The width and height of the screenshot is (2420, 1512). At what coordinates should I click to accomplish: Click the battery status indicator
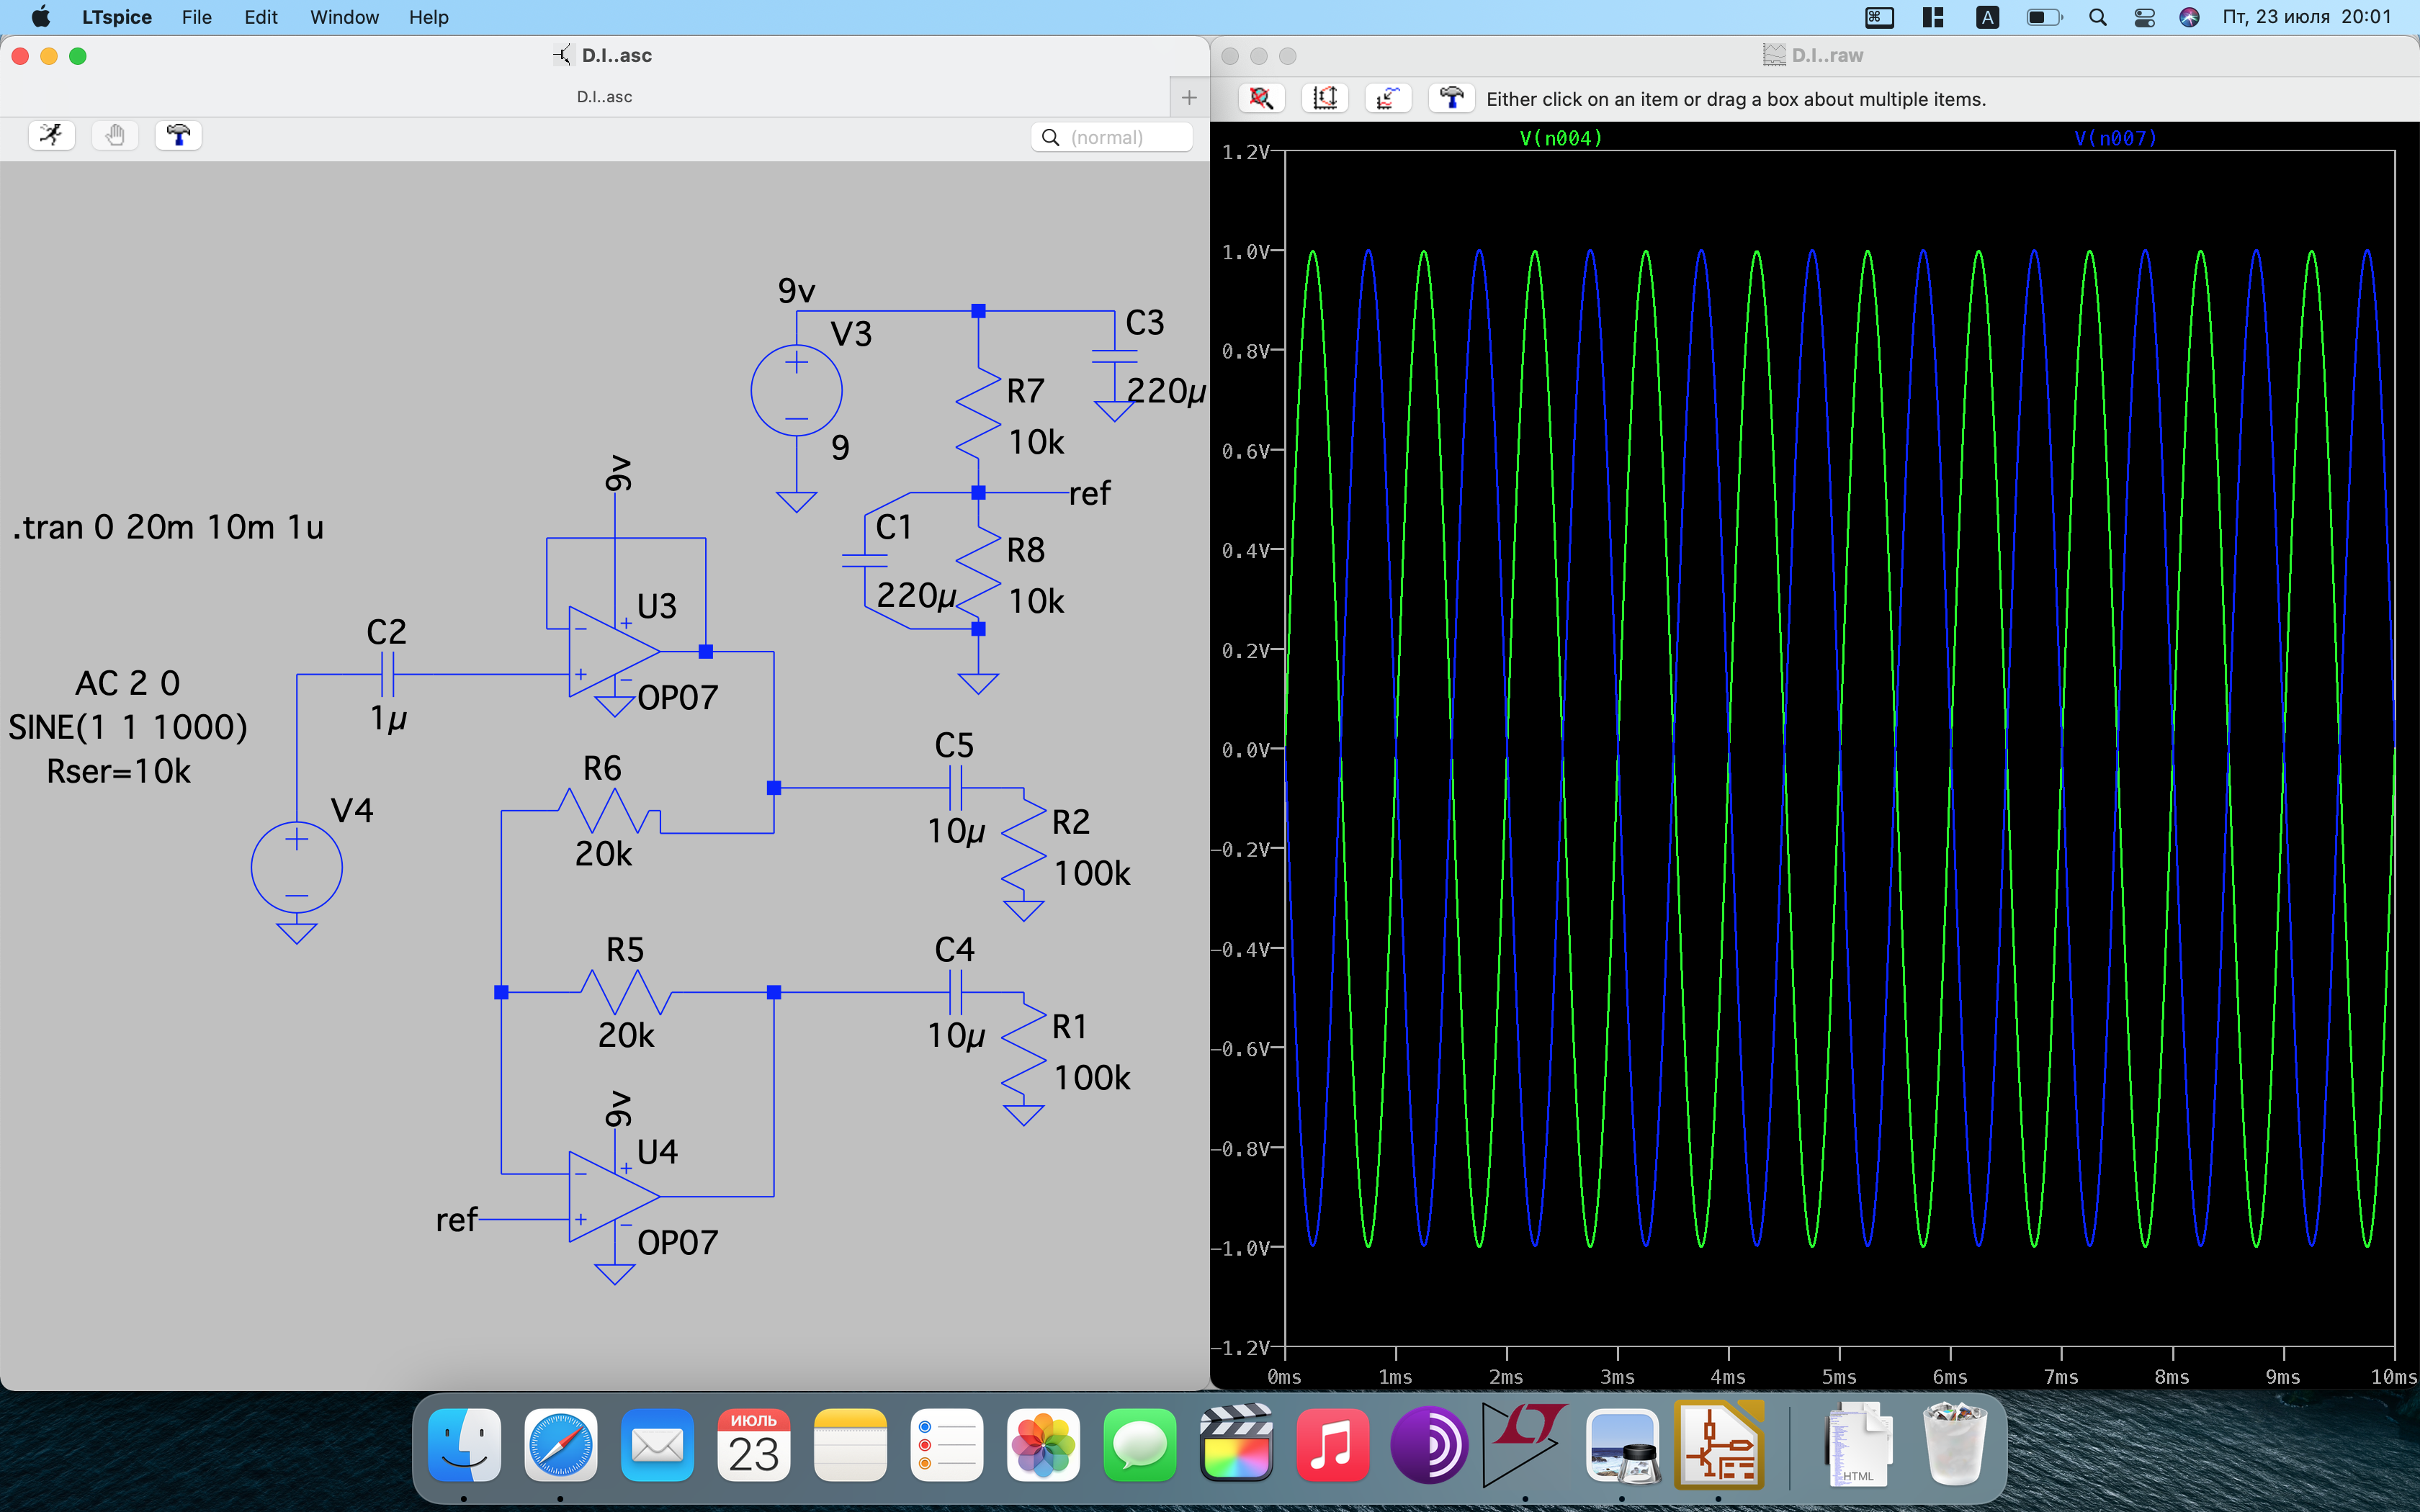[2043, 17]
